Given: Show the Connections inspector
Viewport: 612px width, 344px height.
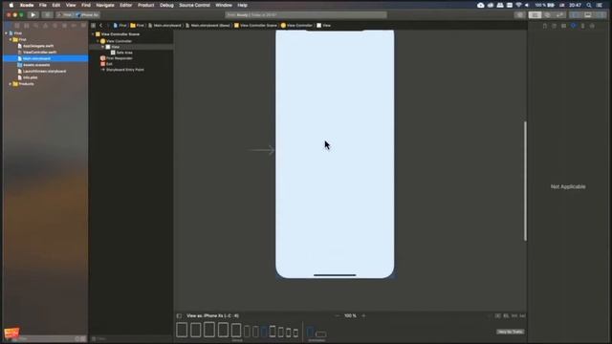Looking at the screenshot, I should 592,26.
